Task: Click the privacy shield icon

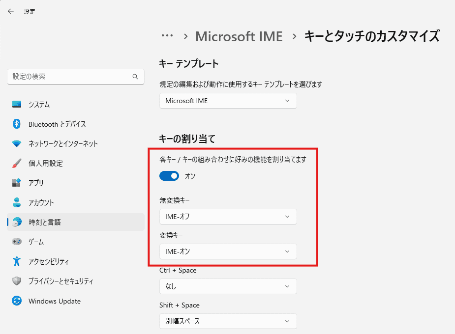Action: click(x=17, y=281)
